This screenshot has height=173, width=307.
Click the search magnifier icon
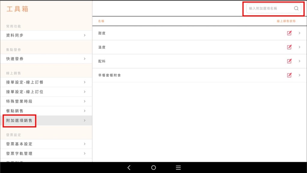296,8
